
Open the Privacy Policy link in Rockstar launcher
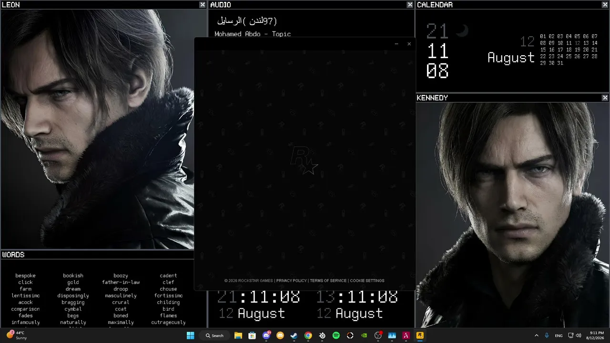tap(292, 281)
